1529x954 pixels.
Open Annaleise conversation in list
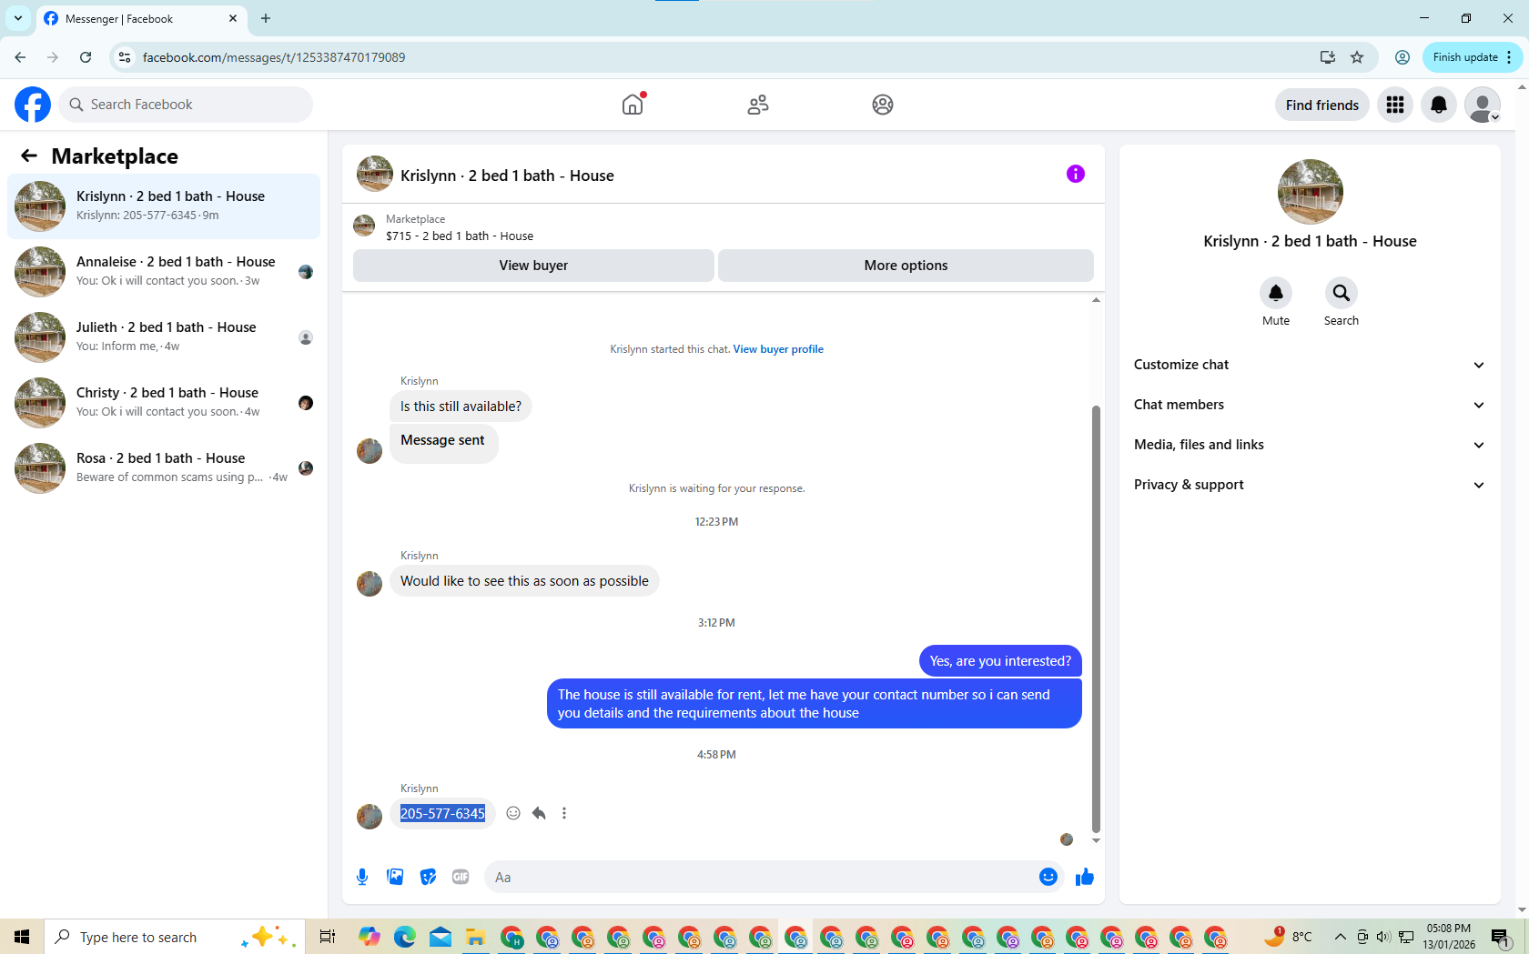[164, 272]
